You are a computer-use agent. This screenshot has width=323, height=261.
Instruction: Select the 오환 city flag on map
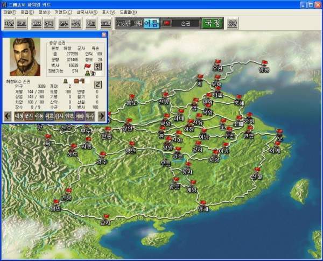click(218, 62)
